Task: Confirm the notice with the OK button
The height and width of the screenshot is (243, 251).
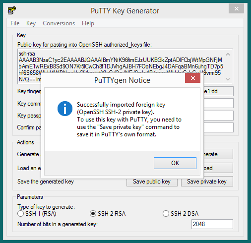Action: click(175, 163)
